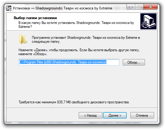Click the heading Выбор папки установки
The width and height of the screenshot is (165, 130).
pyautogui.click(x=35, y=18)
